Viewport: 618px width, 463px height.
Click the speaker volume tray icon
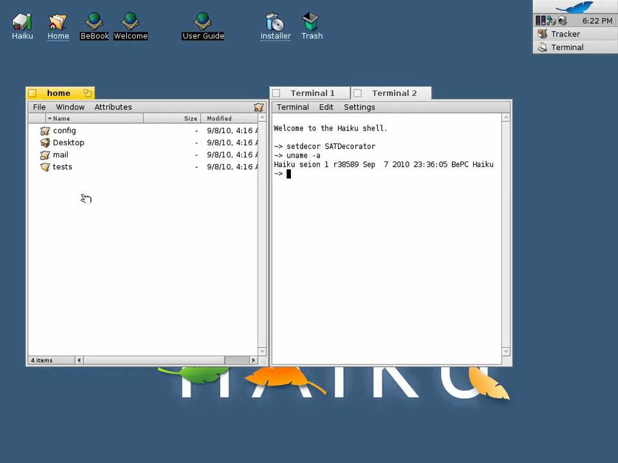pyautogui.click(x=562, y=21)
